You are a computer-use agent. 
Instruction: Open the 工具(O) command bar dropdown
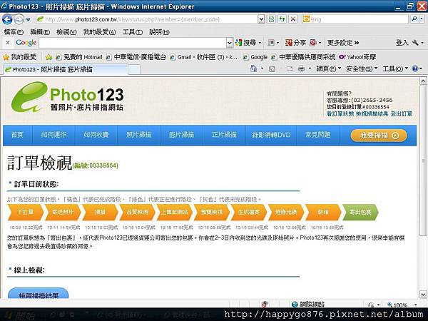click(395, 68)
